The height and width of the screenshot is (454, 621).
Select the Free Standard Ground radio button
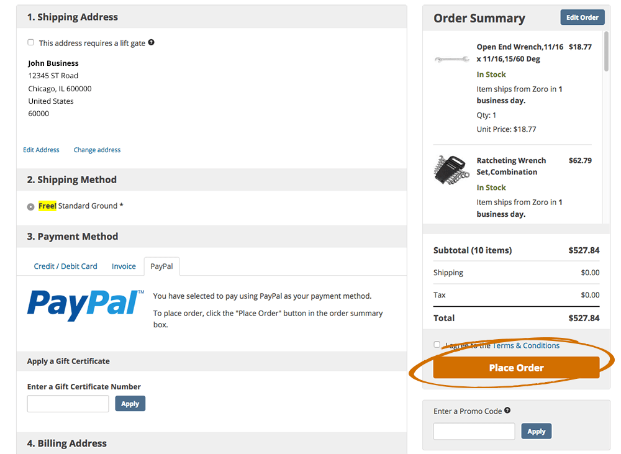[x=31, y=207]
